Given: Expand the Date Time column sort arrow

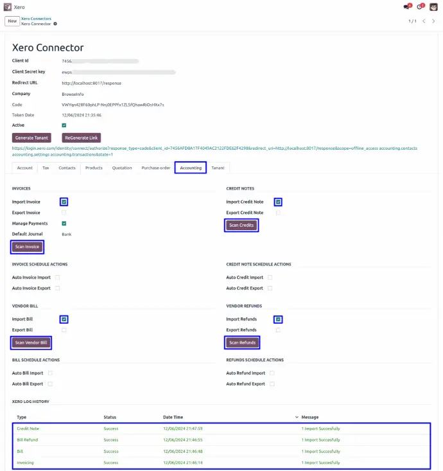Looking at the screenshot, I should point(297,417).
